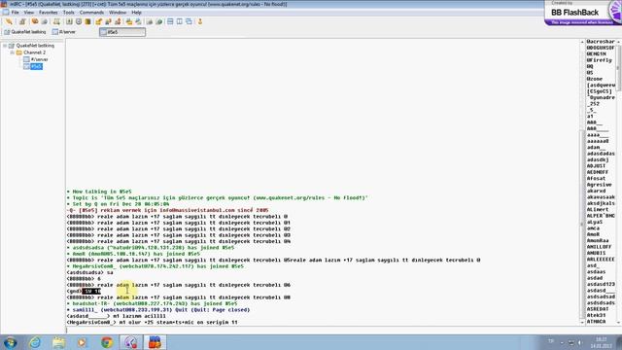Launch Internet Explorer from taskbar
The image size is (622, 350).
[35, 342]
